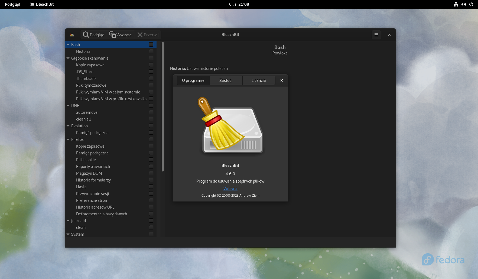Collapse the Głębokie skanowanie group
Viewport: 478px width, 279px height.
68,58
